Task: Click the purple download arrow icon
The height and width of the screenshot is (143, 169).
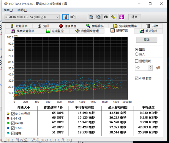Action: click(x=122, y=17)
